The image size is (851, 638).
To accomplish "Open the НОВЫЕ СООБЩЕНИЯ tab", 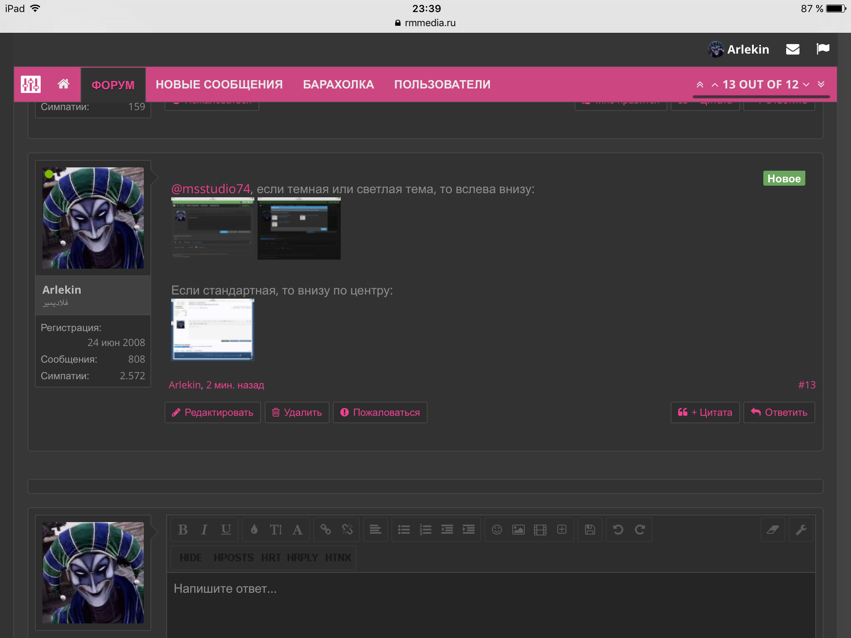I will (219, 84).
